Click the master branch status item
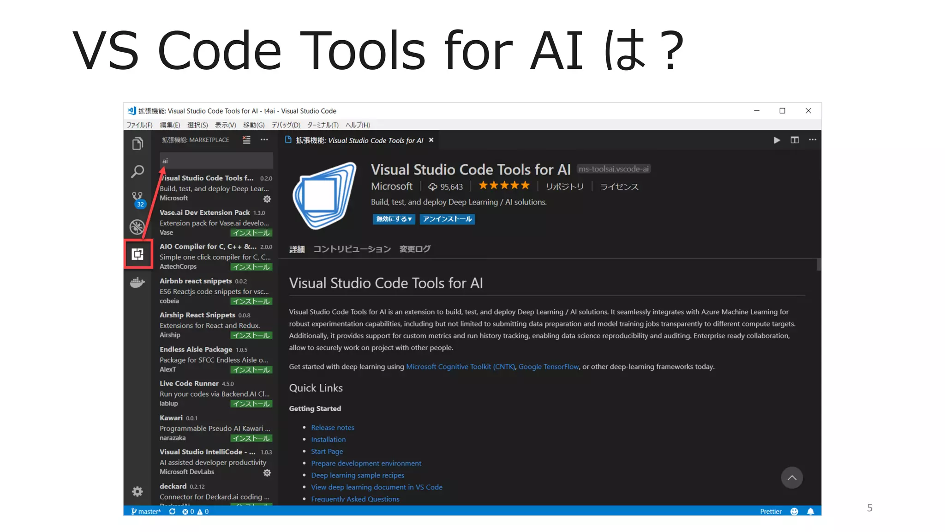The width and height of the screenshot is (945, 532). click(x=146, y=511)
